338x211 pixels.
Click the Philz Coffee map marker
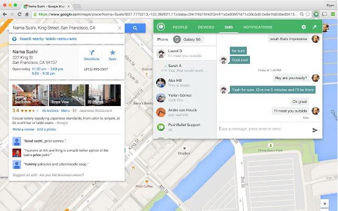pos(147,181)
